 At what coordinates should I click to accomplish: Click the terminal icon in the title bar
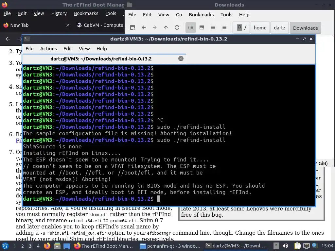click(27, 39)
